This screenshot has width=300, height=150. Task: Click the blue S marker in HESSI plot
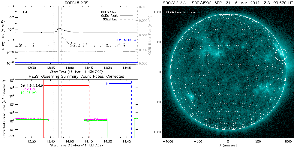[x=106, y=84]
